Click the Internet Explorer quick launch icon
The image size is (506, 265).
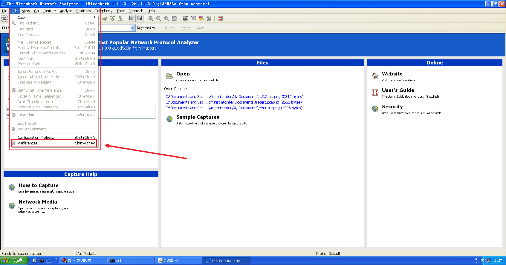pyautogui.click(x=35, y=261)
